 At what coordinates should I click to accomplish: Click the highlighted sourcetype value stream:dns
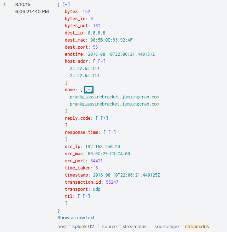click(x=197, y=227)
